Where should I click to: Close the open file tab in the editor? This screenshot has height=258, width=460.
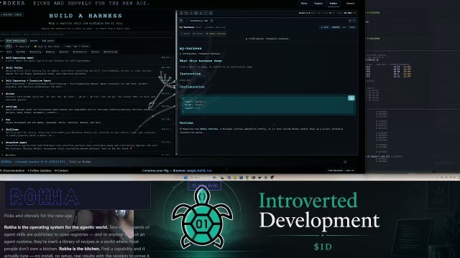pos(212,21)
